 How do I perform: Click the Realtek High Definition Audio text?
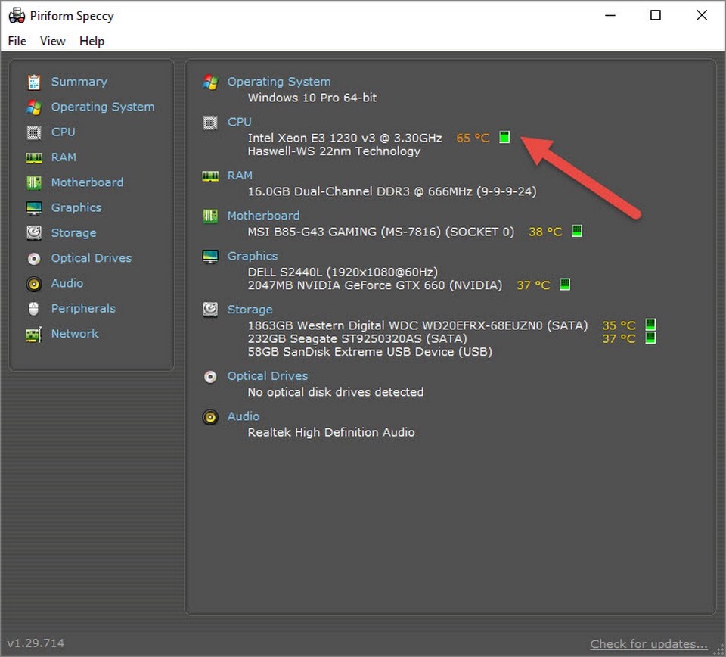point(331,432)
